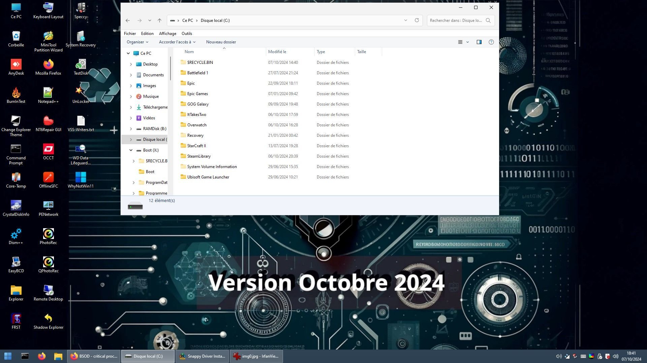Launch OCCT desktop icon

(x=48, y=152)
